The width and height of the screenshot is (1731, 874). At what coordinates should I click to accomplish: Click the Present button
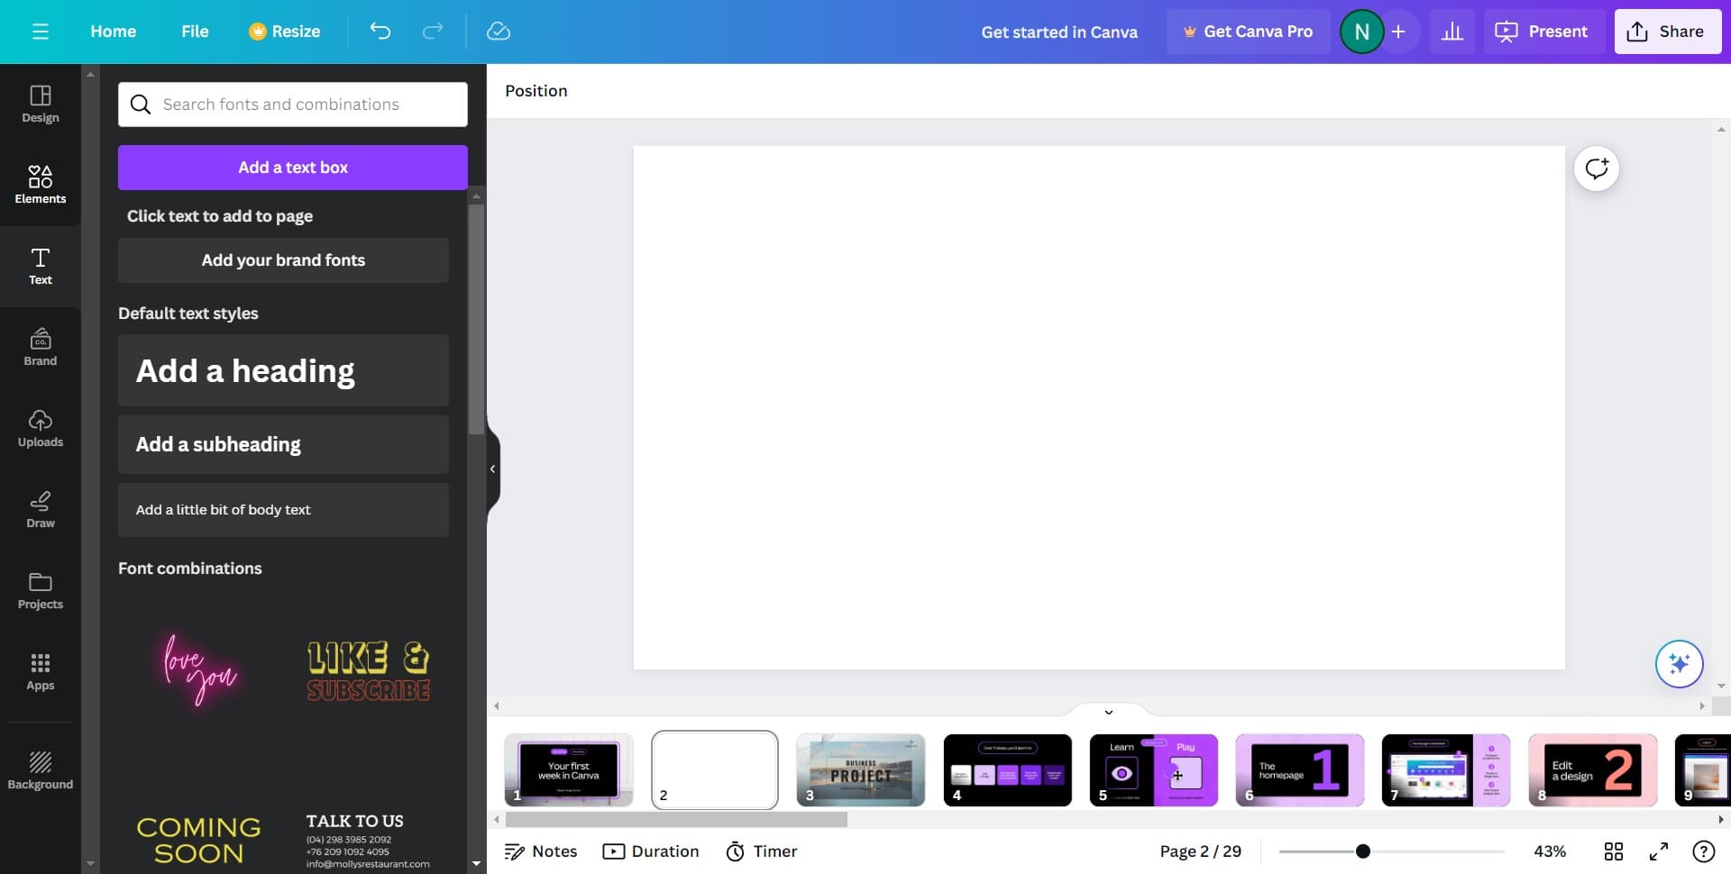point(1543,31)
